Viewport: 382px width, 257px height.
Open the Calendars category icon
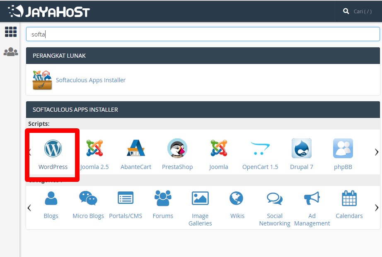coord(349,198)
